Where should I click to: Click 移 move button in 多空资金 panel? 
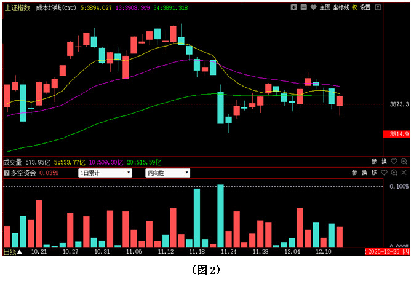[374, 173]
